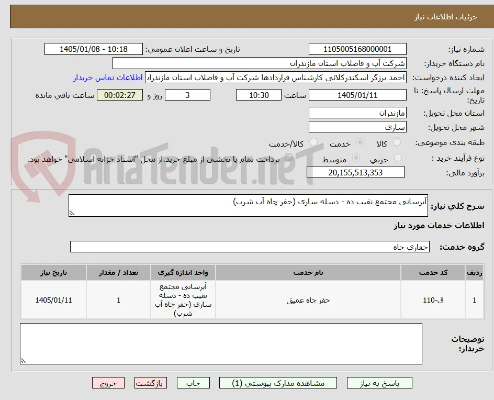Click service code cell ق-110
Image resolution: width=494 pixels, height=400 pixels.
[x=433, y=300]
